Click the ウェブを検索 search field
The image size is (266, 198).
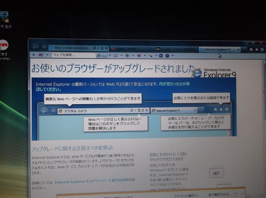[74, 55]
